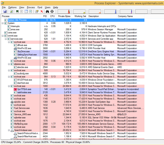Open the Help menu
Image resolution: width=164 pixels, height=145 pixels.
tap(56, 7)
